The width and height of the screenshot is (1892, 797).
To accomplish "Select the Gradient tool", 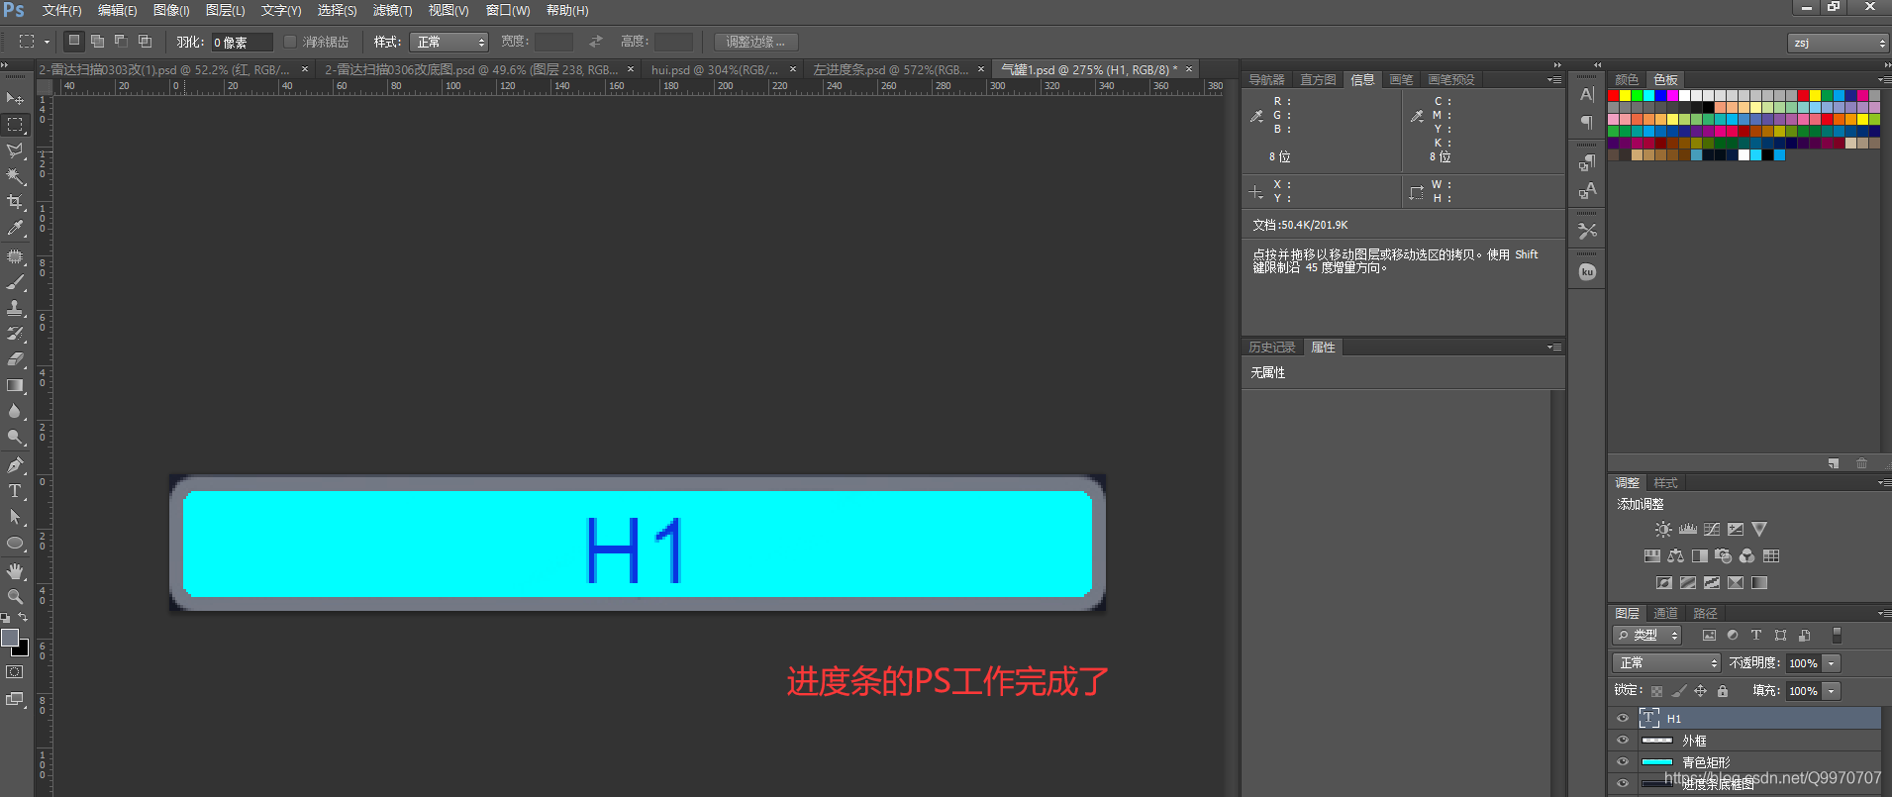I will coord(15,385).
